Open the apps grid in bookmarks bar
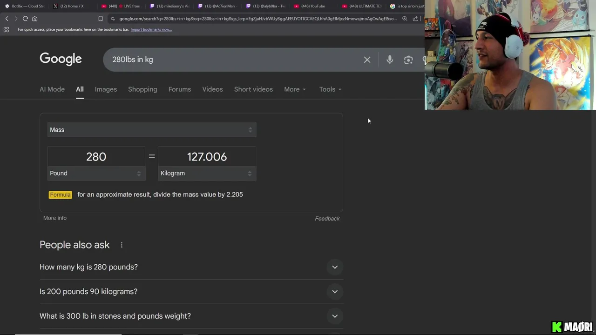The height and width of the screenshot is (335, 596). point(6,29)
